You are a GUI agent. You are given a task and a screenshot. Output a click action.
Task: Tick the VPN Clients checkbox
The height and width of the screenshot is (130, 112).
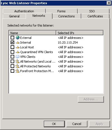[x=12, y=57]
